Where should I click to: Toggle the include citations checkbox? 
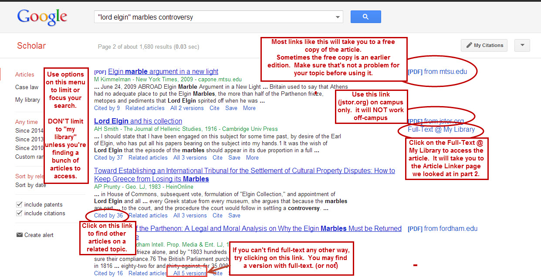(x=19, y=213)
